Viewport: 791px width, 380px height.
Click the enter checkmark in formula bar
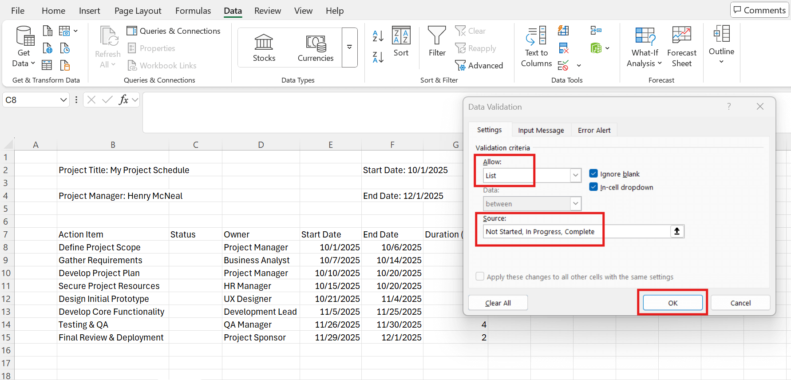click(x=107, y=100)
